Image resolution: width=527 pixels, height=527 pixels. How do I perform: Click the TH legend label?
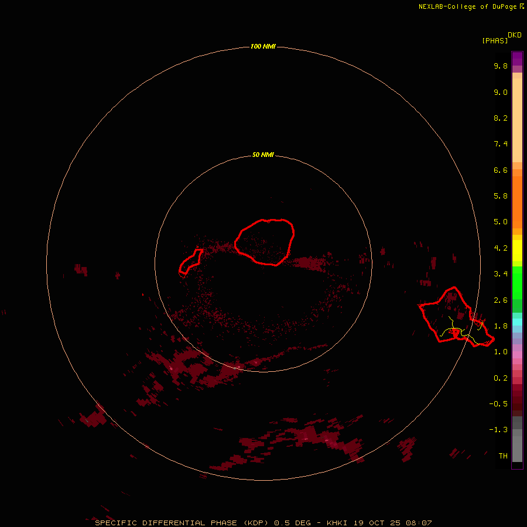(x=503, y=456)
